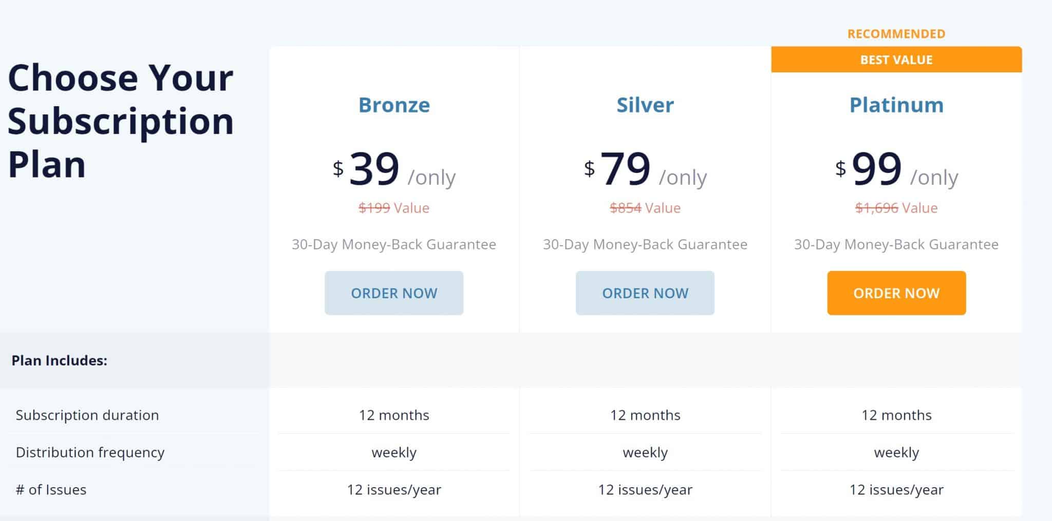This screenshot has width=1052, height=521.
Task: Select the Subscription duration row label
Action: pos(87,415)
